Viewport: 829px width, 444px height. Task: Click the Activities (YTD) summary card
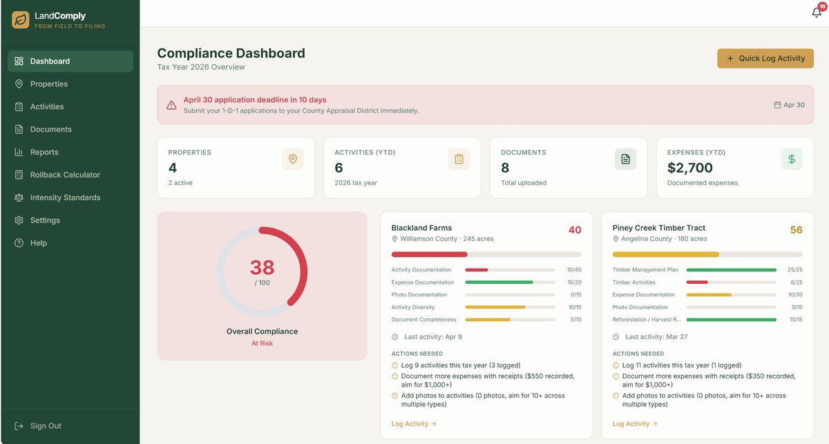point(403,168)
